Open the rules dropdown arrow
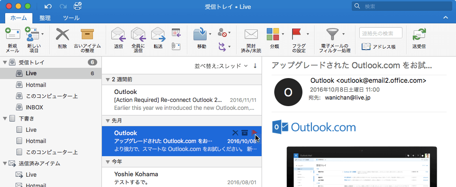456x187 pixels. 230,47
